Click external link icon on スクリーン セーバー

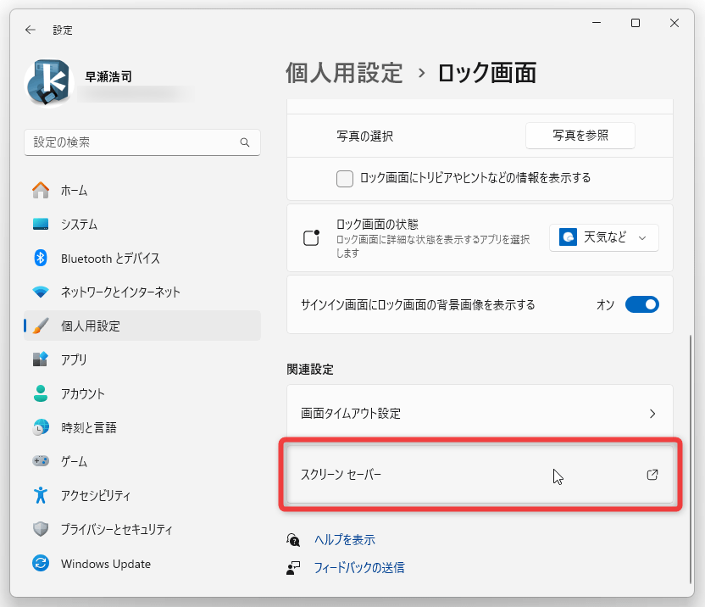[x=652, y=475]
